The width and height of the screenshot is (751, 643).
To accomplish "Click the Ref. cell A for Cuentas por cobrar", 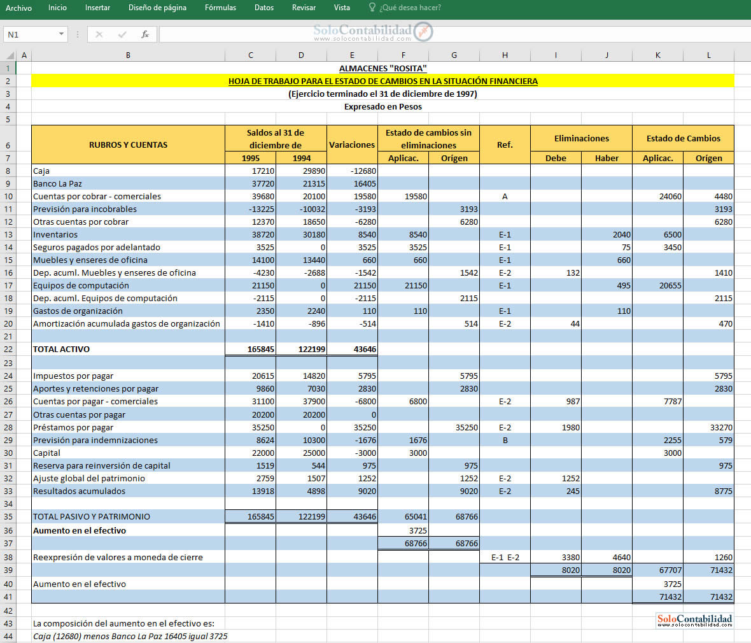I will pyautogui.click(x=505, y=197).
